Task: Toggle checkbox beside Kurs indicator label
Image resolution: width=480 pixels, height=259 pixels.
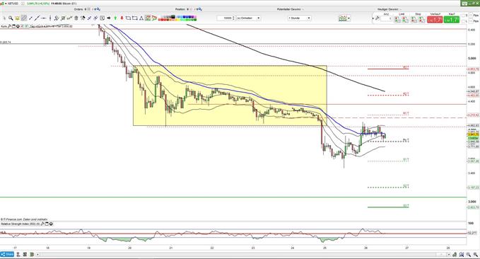Action: click(22, 26)
